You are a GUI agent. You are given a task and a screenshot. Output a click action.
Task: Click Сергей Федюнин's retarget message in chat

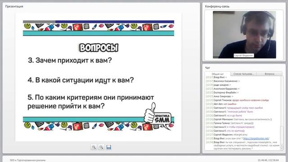pos(227,135)
